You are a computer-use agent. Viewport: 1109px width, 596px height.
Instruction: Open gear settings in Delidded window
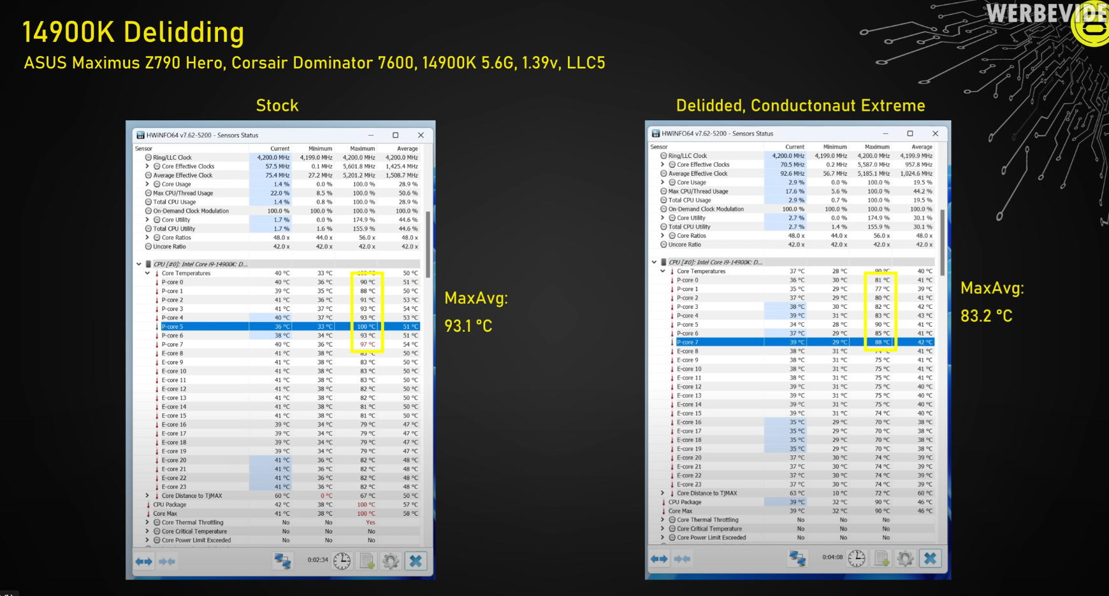pyautogui.click(x=905, y=558)
